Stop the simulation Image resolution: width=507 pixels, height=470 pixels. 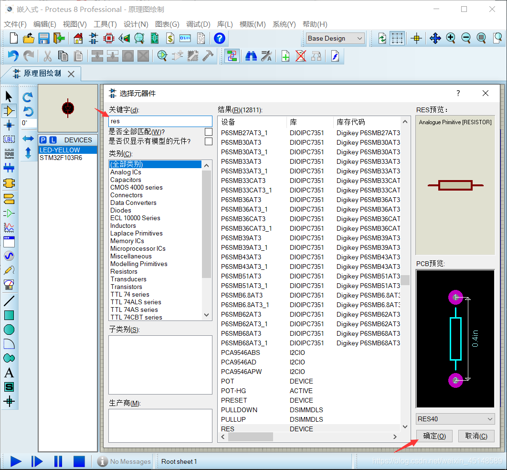tap(79, 461)
